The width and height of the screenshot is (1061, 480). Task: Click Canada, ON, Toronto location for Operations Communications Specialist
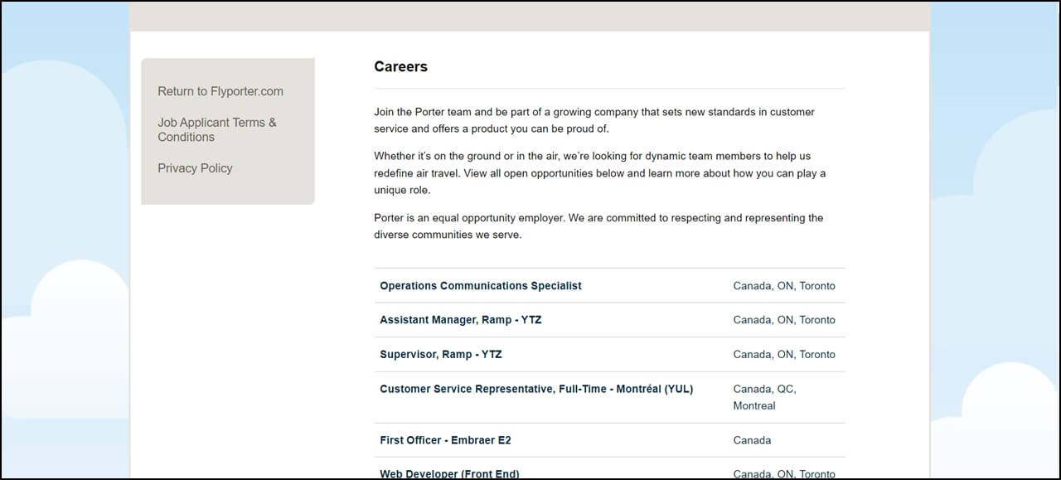coord(784,286)
